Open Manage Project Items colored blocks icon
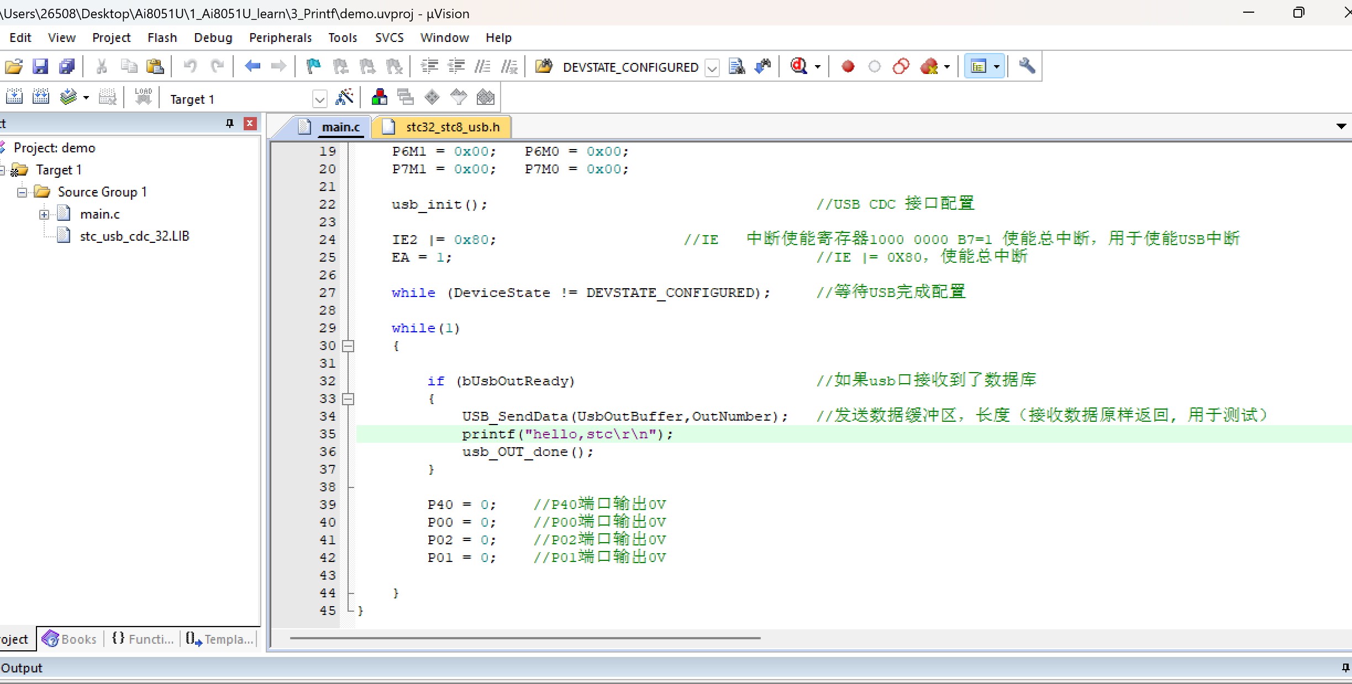 coord(379,98)
